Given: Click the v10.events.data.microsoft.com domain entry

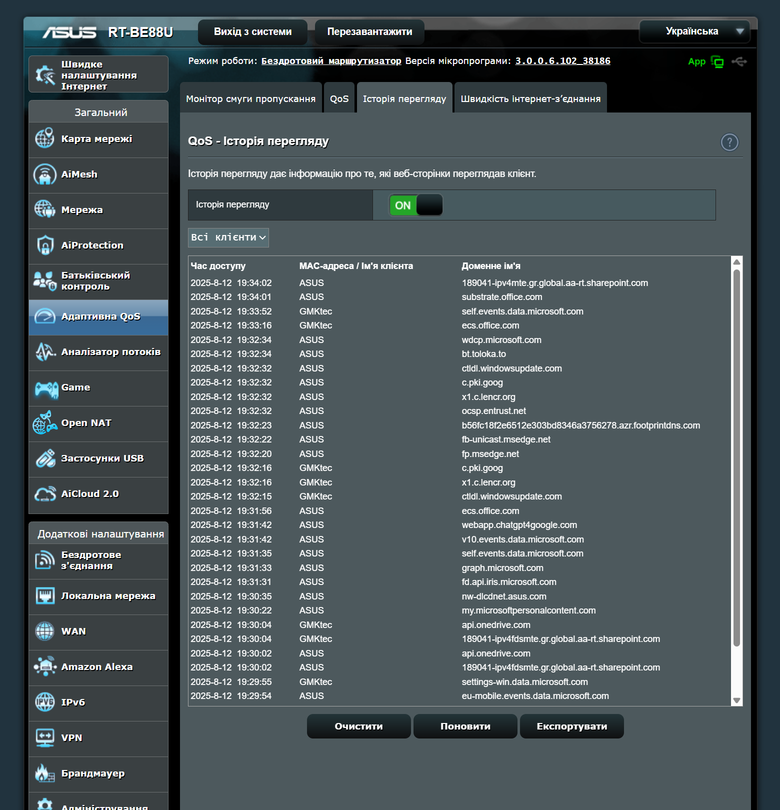Looking at the screenshot, I should [x=523, y=539].
